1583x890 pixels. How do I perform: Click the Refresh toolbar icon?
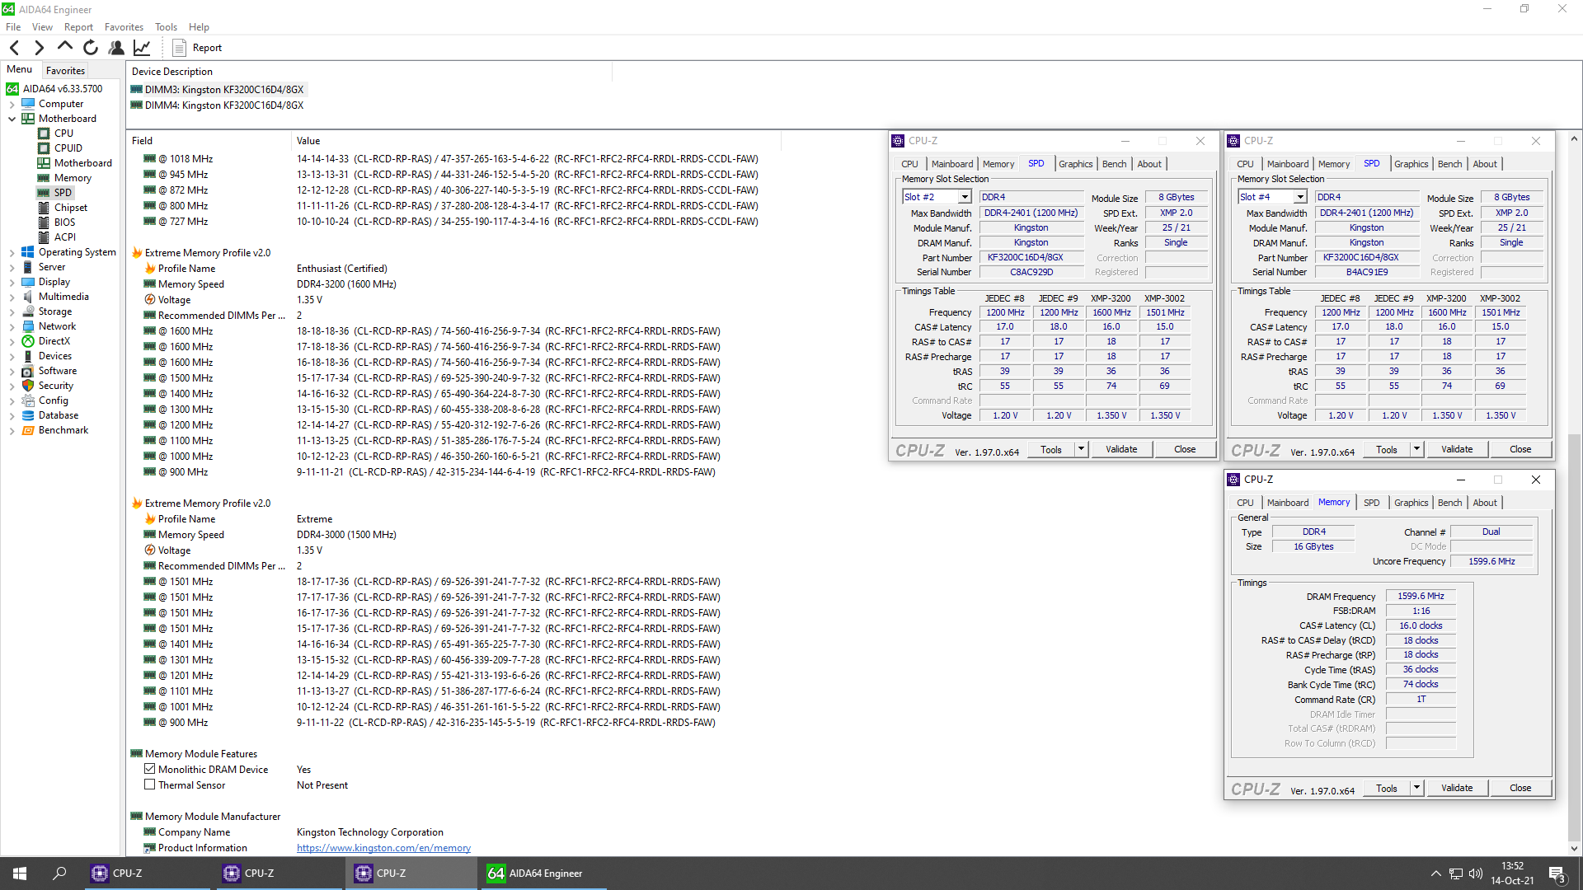pos(91,48)
